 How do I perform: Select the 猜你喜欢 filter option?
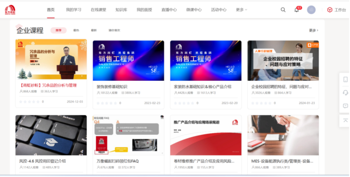114,30
